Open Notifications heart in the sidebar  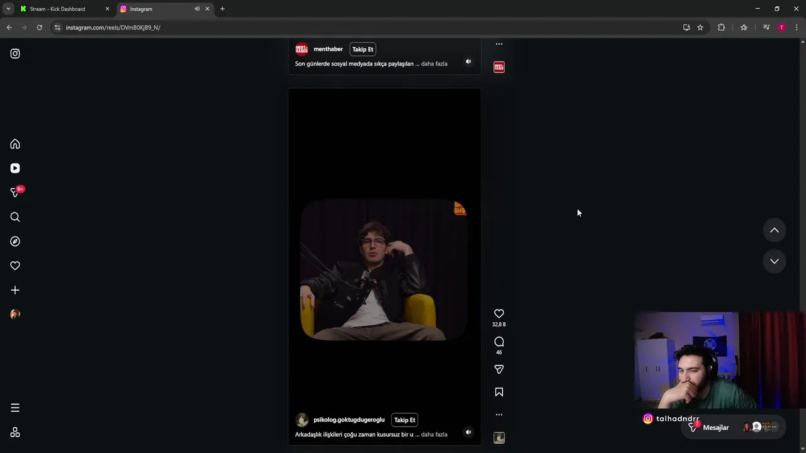click(15, 266)
